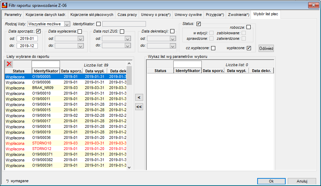Click the Identyfikator text field at top
This screenshot has height=186, width=321.
tap(124, 24)
